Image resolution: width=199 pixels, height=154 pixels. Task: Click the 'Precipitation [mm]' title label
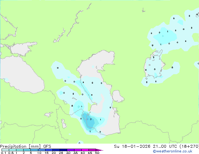pos(20,146)
